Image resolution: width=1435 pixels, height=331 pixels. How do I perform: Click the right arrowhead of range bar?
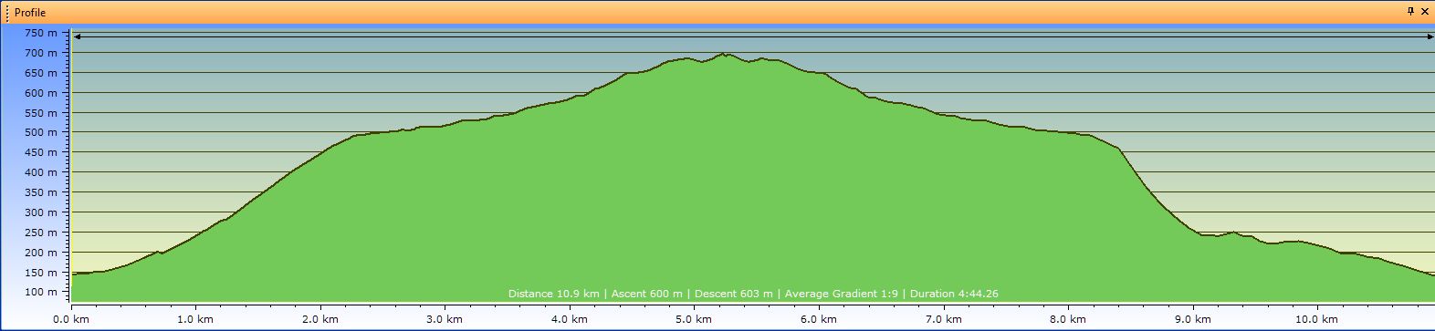coord(1430,36)
